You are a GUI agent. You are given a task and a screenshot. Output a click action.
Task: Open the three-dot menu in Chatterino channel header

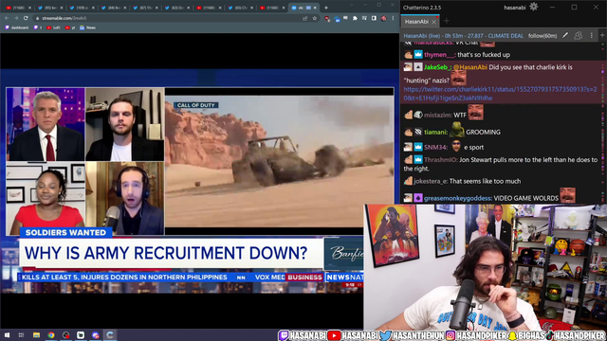point(591,36)
